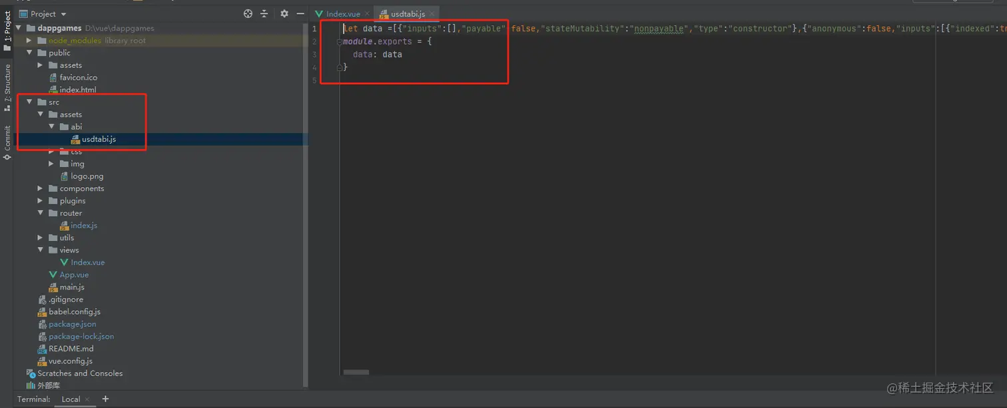
Task: Open the 1: Project side tab
Action: tap(7, 31)
